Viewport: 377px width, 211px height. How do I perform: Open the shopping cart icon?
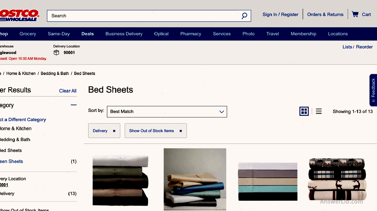pyautogui.click(x=355, y=14)
